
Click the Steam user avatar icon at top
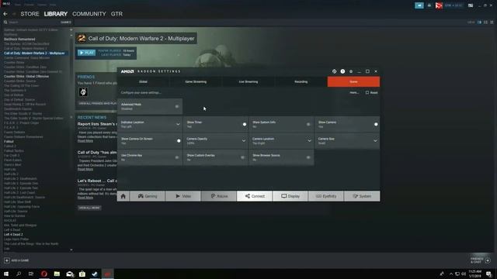[x=439, y=5]
